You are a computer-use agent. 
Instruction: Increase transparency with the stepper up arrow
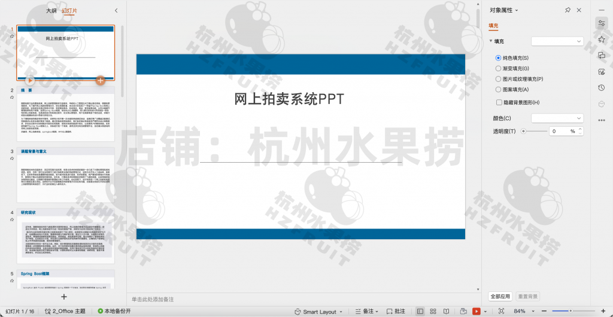coord(579,129)
